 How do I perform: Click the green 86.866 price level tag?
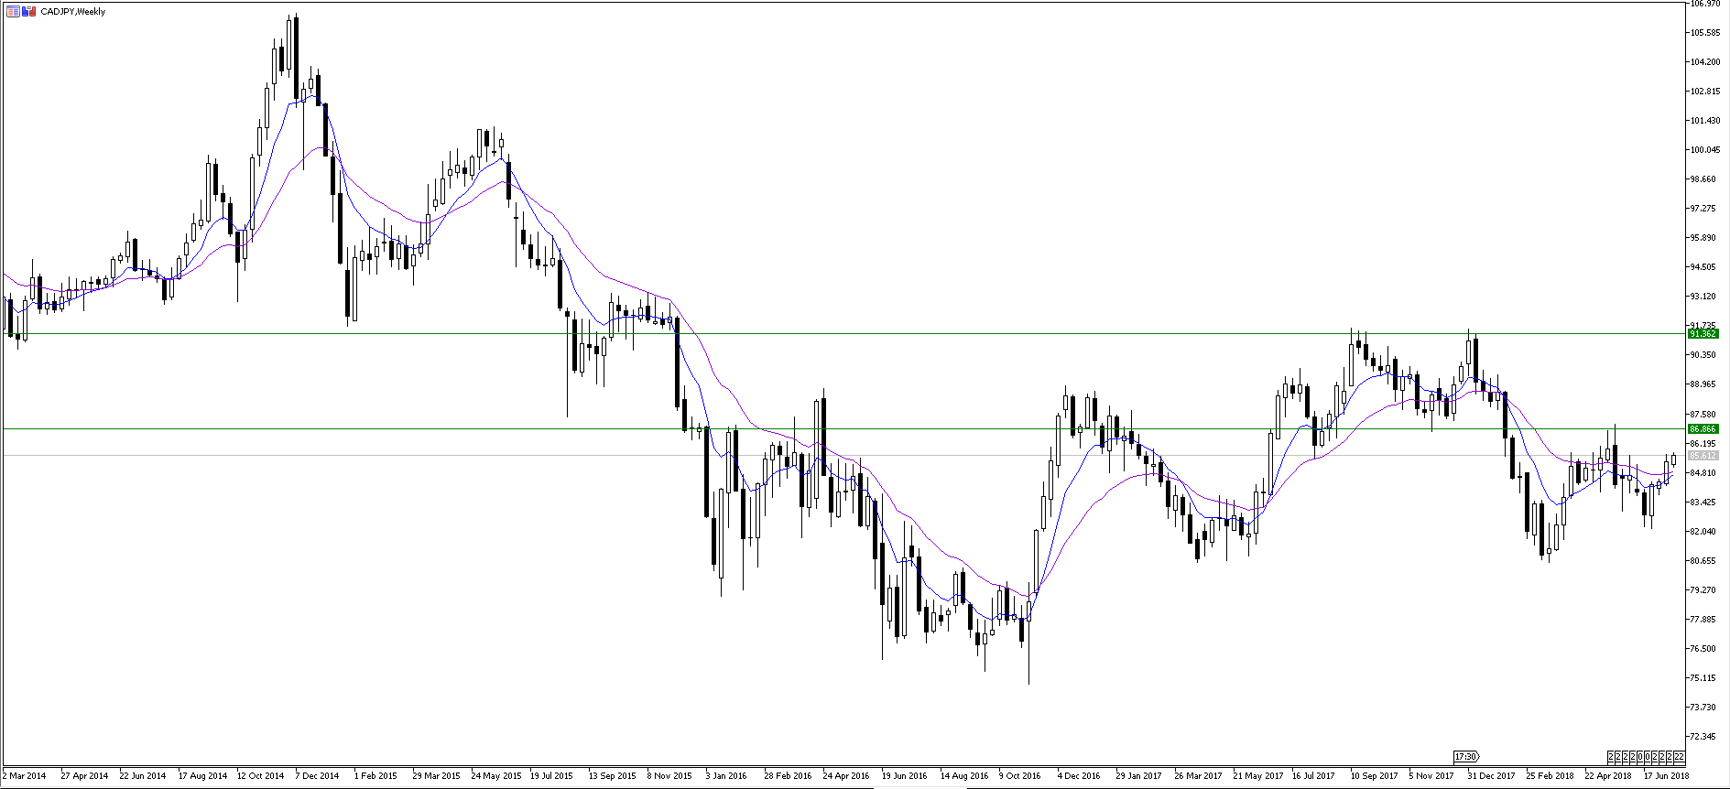point(1703,428)
